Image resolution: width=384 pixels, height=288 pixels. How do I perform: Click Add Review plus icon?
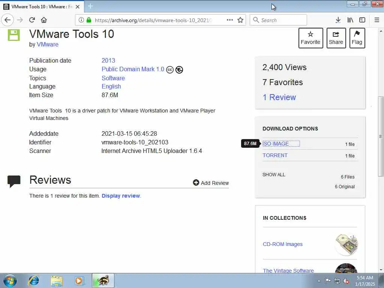click(196, 183)
